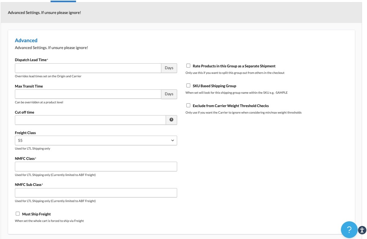Viewport: 367px width, 239px height.
Task: Enable Rate Products as a Separate Shipment
Action: click(x=188, y=66)
